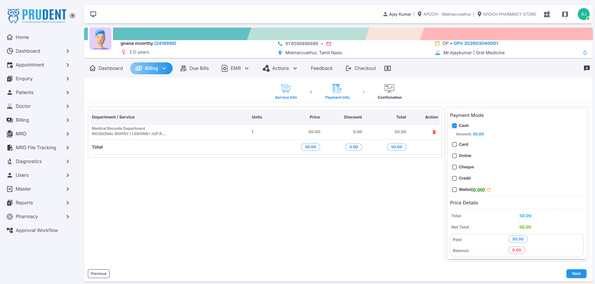595x284 pixels.
Task: Click the monitor icon in top bar
Action: (93, 14)
